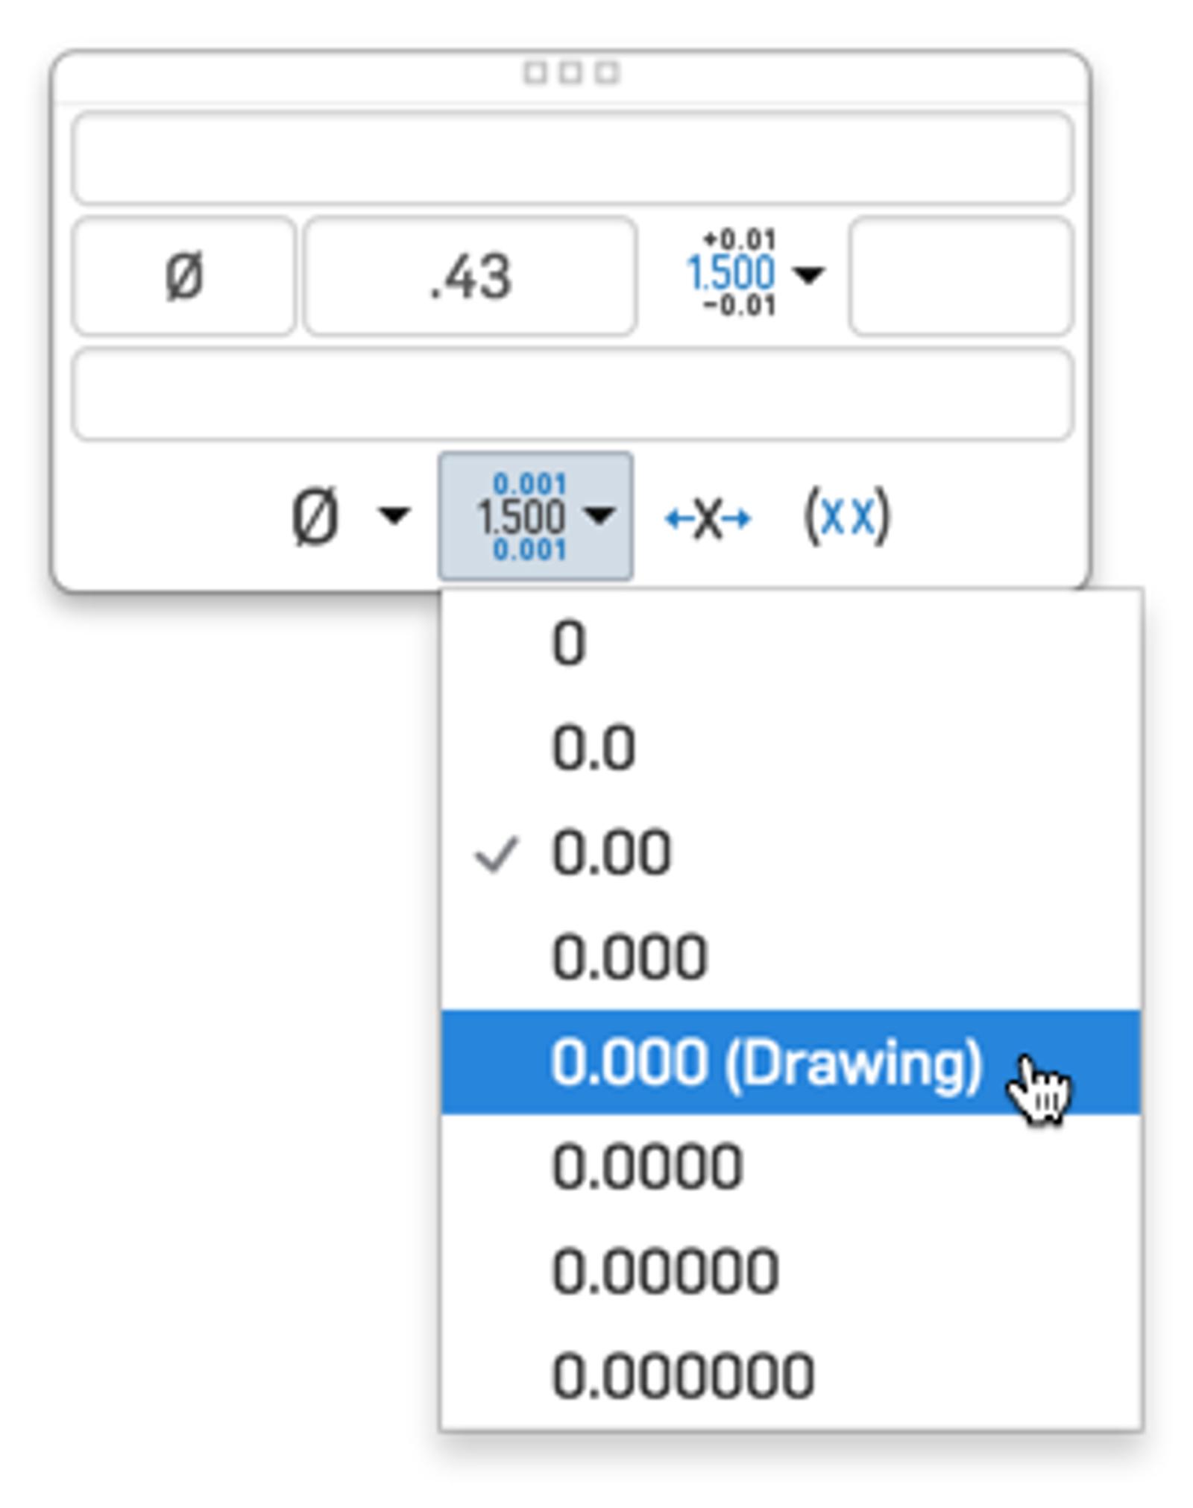
Task: Select precision 0 from the list
Action: click(x=569, y=643)
